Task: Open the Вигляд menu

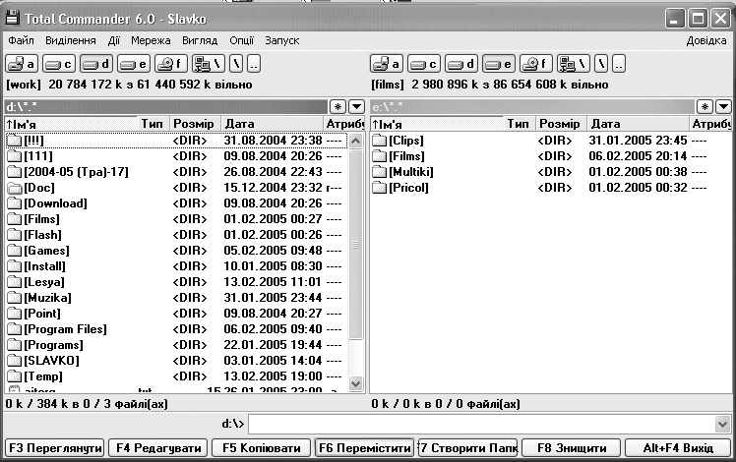Action: (200, 41)
